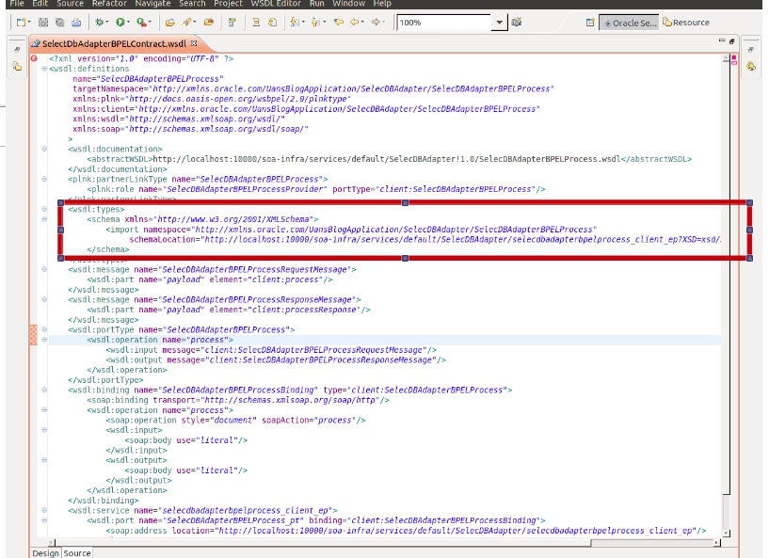Open the Window menu
The width and height of the screenshot is (769, 558).
click(x=348, y=4)
